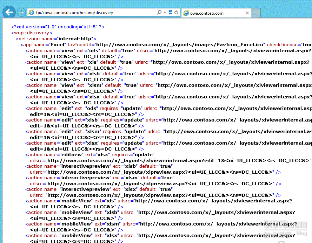The width and height of the screenshot is (312, 243).
Task: Open a new tab with the blank tab button
Action: pos(256,13)
